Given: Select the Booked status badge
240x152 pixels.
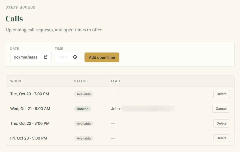Looking at the screenshot, I should pos(83,109).
